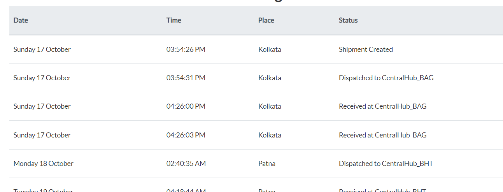Screen dimensions: 503x192
Task: Click Kolkata in Shipment Created row
Action: 270,49
